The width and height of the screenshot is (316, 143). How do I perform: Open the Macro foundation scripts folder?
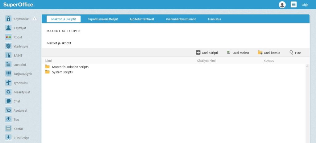click(70, 67)
